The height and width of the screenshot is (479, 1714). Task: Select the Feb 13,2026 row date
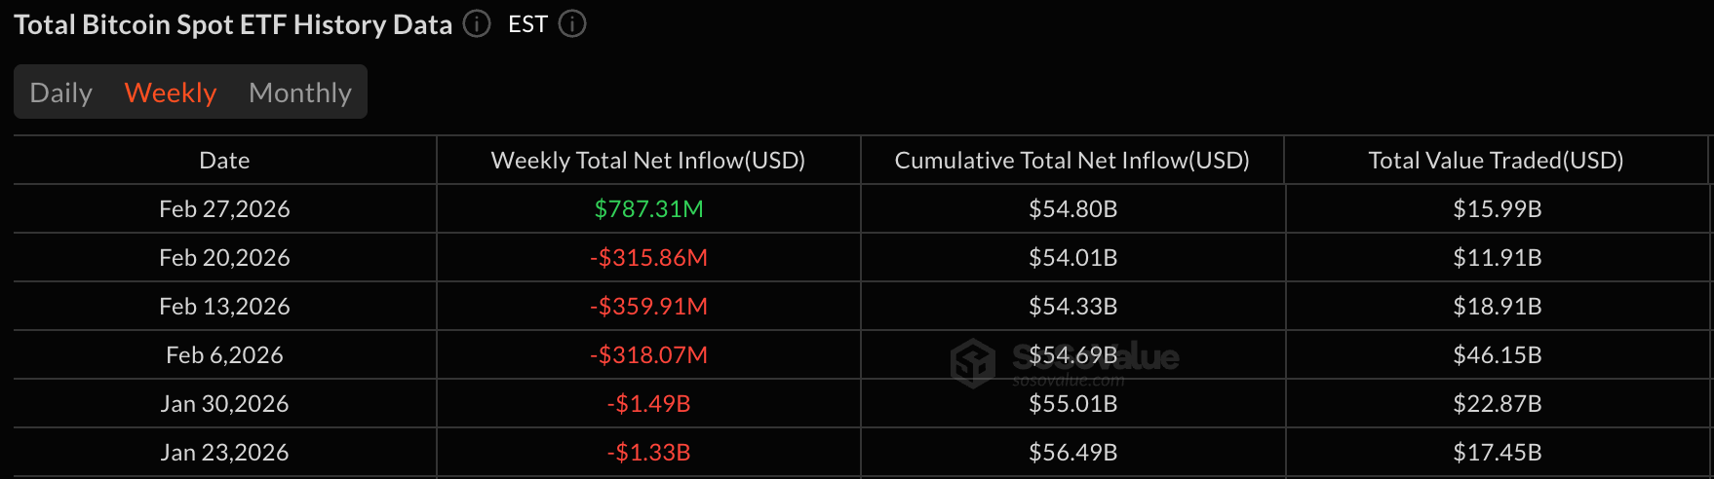[224, 307]
